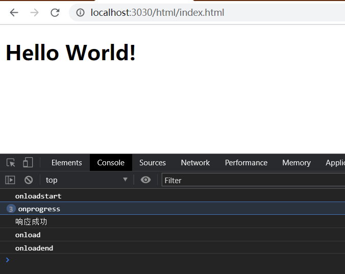Click the repeat count badge 3
345x274 pixels.
pos(11,209)
